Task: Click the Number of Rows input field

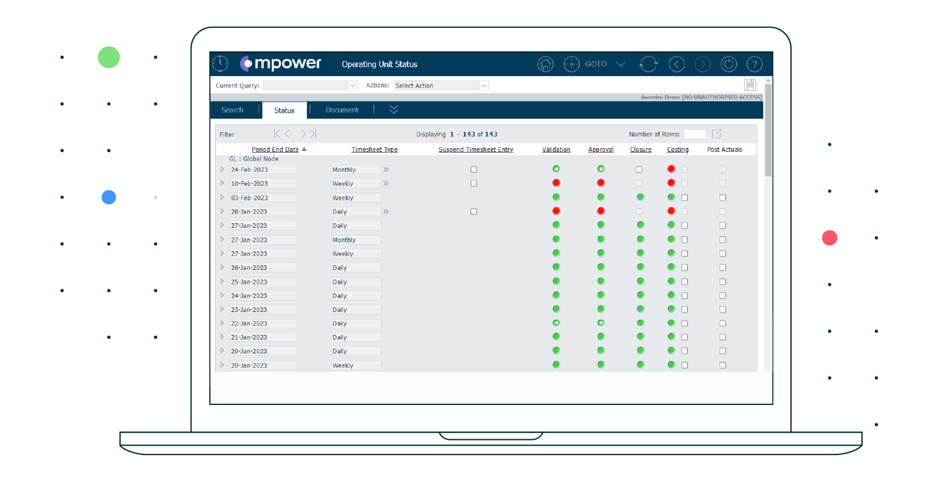Action: [695, 135]
